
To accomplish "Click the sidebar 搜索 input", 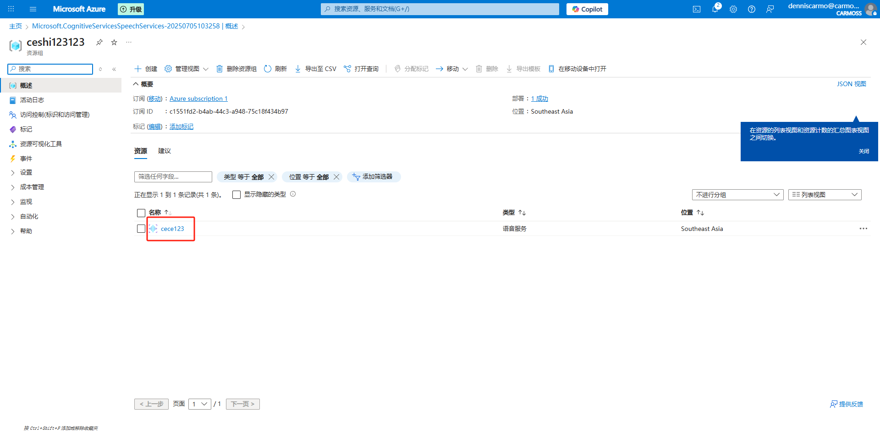I will (x=50, y=69).
